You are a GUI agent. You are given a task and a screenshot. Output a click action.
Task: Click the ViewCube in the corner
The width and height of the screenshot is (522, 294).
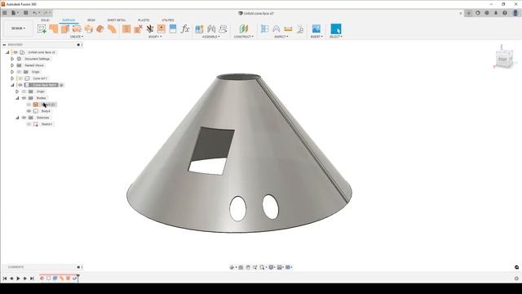pos(504,60)
